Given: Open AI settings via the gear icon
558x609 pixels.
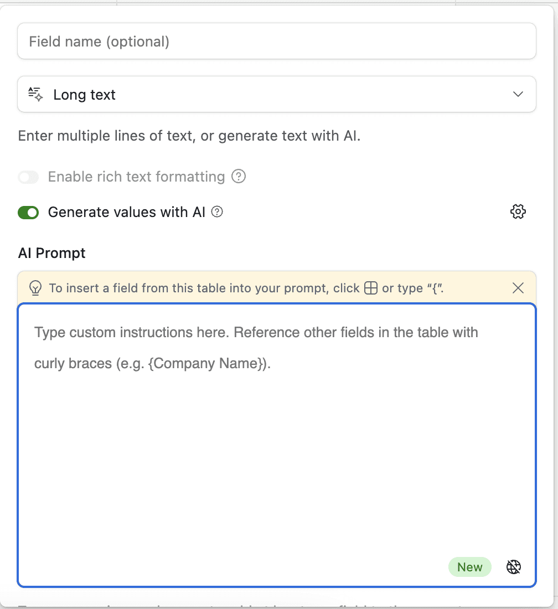Looking at the screenshot, I should click(x=518, y=211).
